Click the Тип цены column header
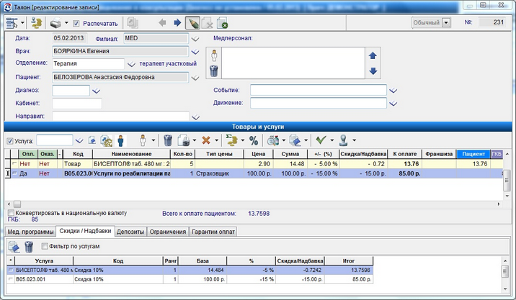This screenshot has width=516, height=300. click(219, 154)
